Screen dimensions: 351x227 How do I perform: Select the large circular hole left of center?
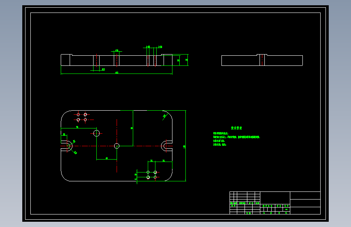click(96, 133)
